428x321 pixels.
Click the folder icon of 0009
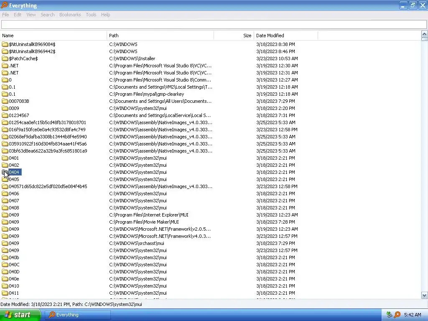(x=5, y=108)
